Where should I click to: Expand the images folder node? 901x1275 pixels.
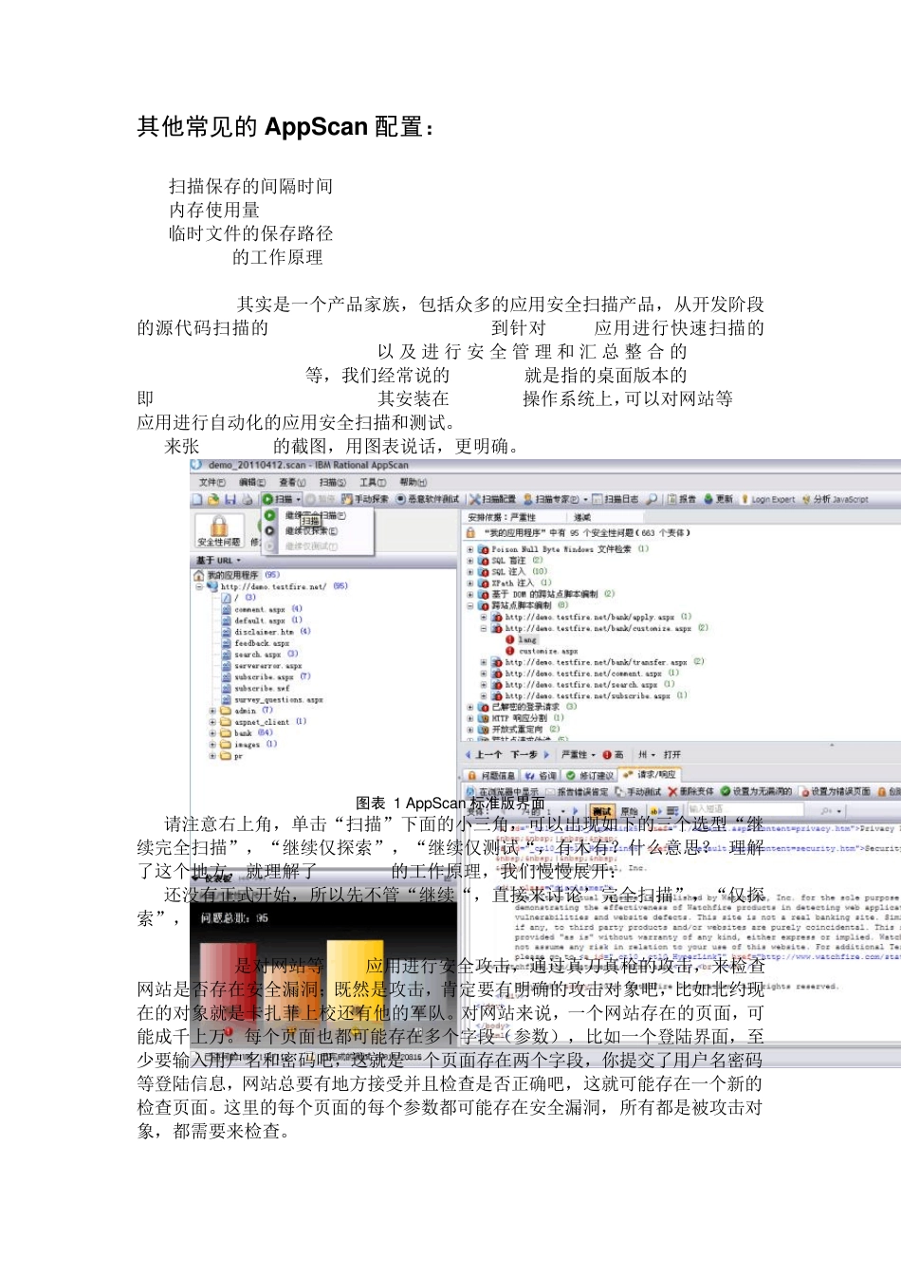tap(212, 745)
